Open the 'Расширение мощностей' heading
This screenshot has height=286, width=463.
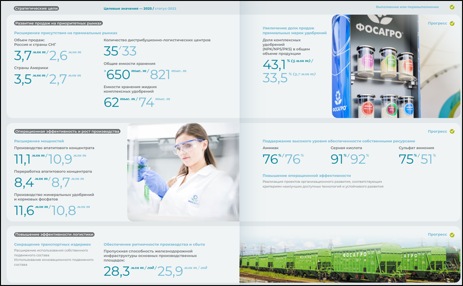[x=39, y=141]
